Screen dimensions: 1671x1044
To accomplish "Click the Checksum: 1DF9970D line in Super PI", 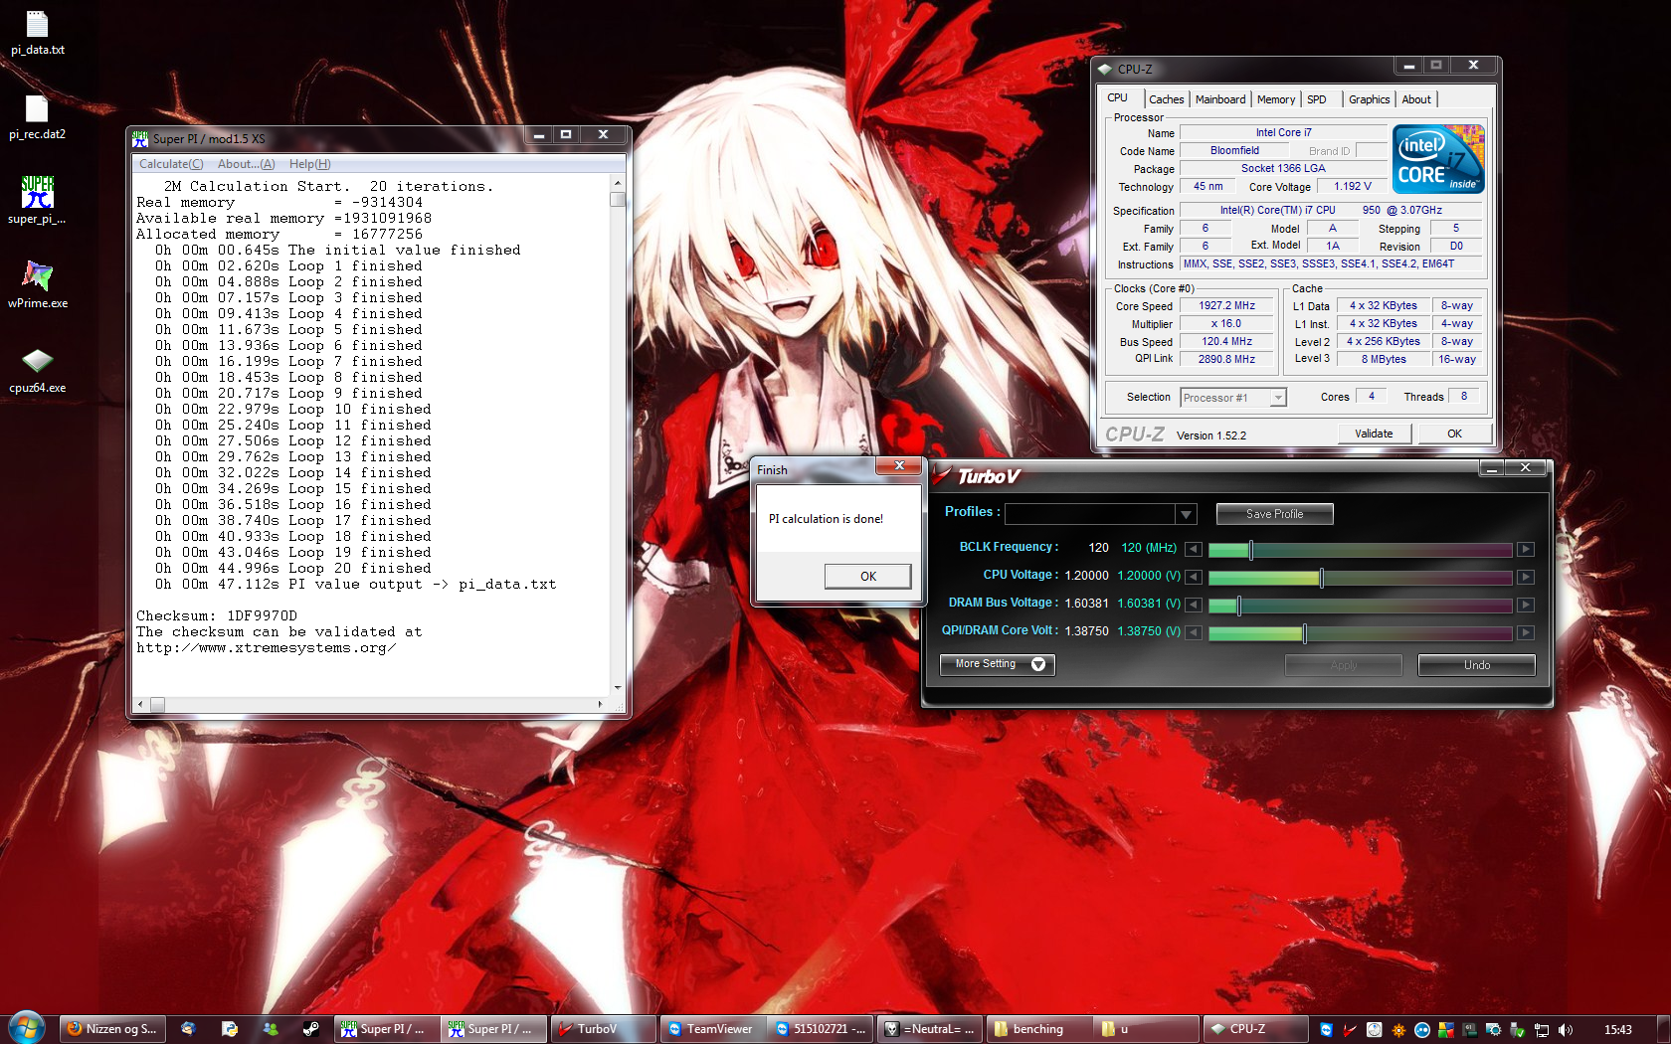I will (x=217, y=616).
